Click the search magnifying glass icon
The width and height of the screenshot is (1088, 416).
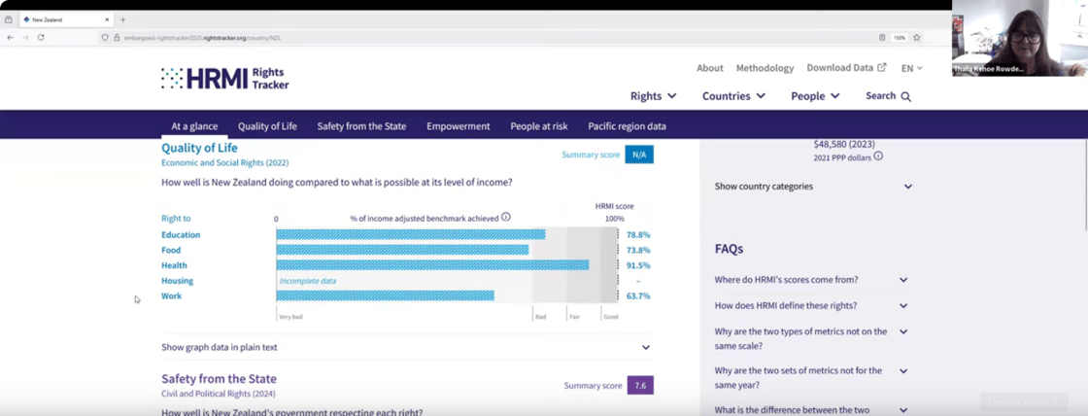(905, 96)
